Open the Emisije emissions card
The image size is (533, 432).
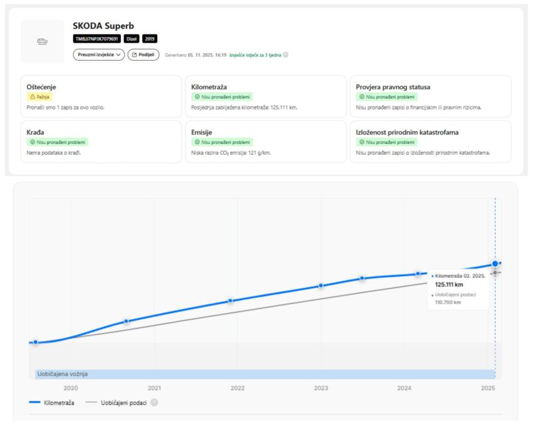pos(265,141)
